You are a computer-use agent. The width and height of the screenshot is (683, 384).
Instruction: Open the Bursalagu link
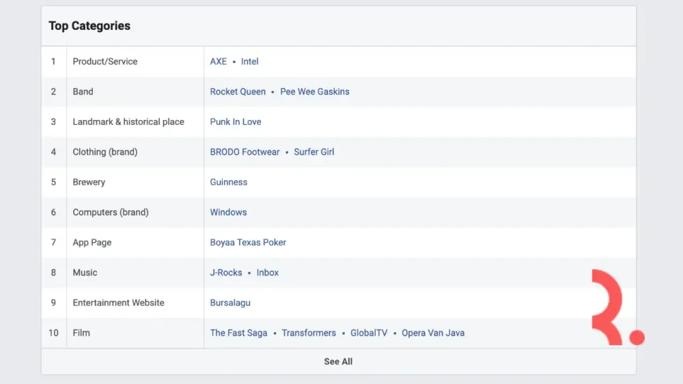tap(230, 303)
